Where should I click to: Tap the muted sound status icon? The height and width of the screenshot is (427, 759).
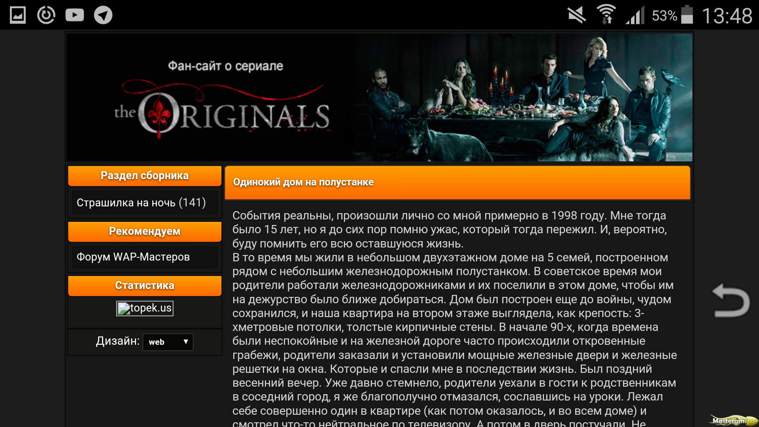tap(577, 15)
